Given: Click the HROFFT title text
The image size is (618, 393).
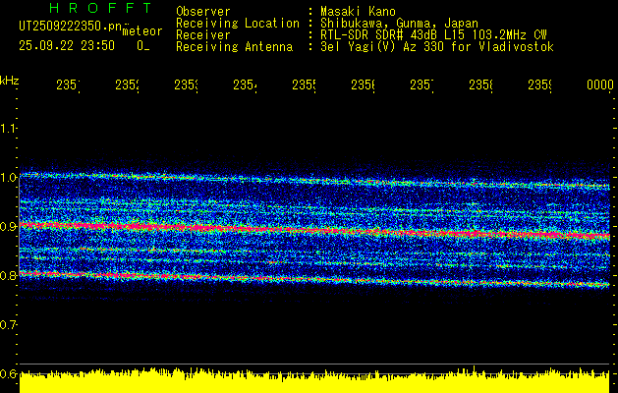Looking at the screenshot, I should click(100, 8).
